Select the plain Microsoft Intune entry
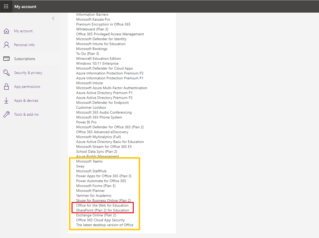Screen dimensions: 319x238 (90, 83)
